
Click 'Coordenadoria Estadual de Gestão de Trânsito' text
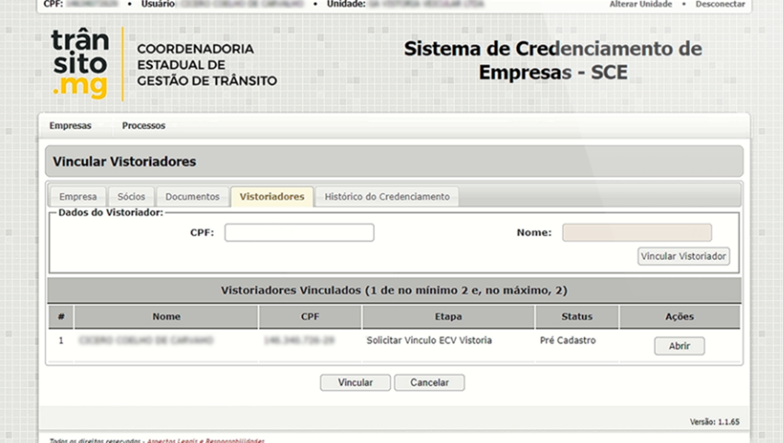[206, 64]
